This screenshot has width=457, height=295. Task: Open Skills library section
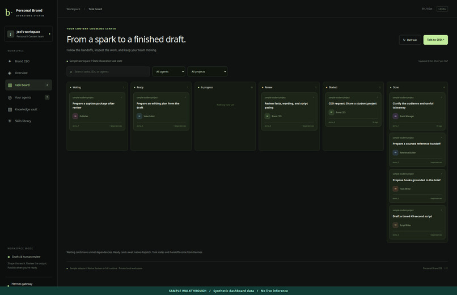tap(28, 121)
